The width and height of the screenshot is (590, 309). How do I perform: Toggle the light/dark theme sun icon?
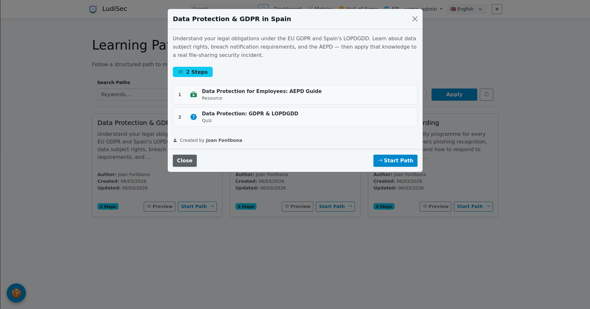[497, 9]
